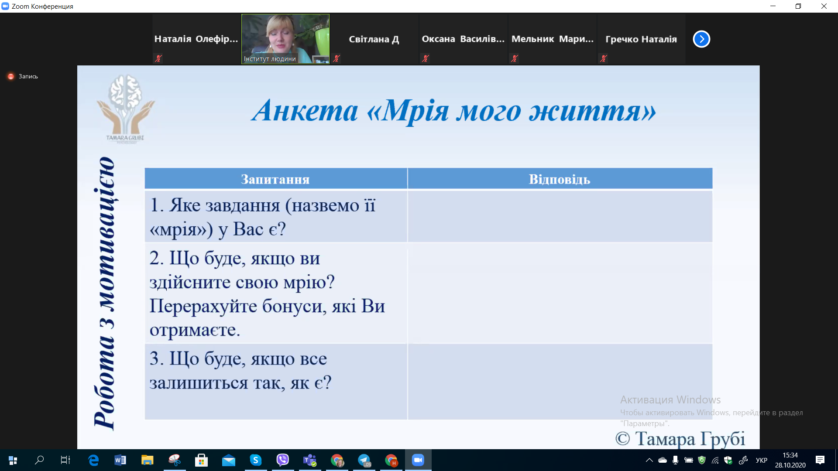Image resolution: width=838 pixels, height=471 pixels.
Task: Switch УКР keyboard language indicator
Action: 762,460
